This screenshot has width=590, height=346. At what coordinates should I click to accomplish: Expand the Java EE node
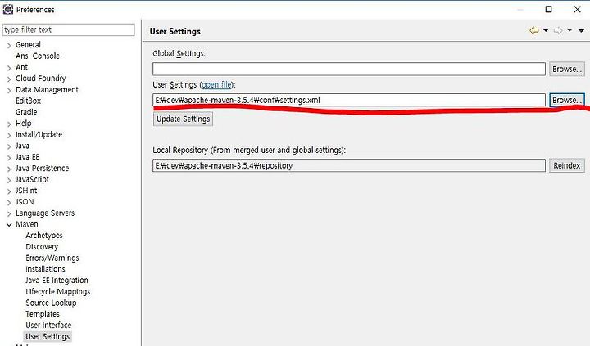(9, 158)
